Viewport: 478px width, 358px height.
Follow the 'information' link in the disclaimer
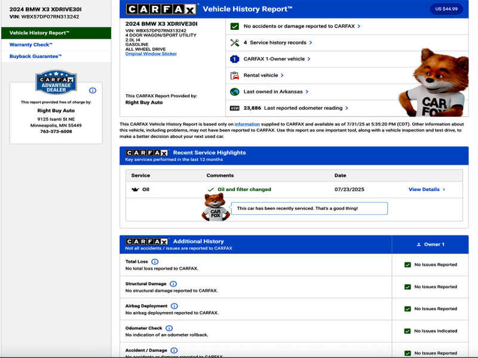[247, 124]
